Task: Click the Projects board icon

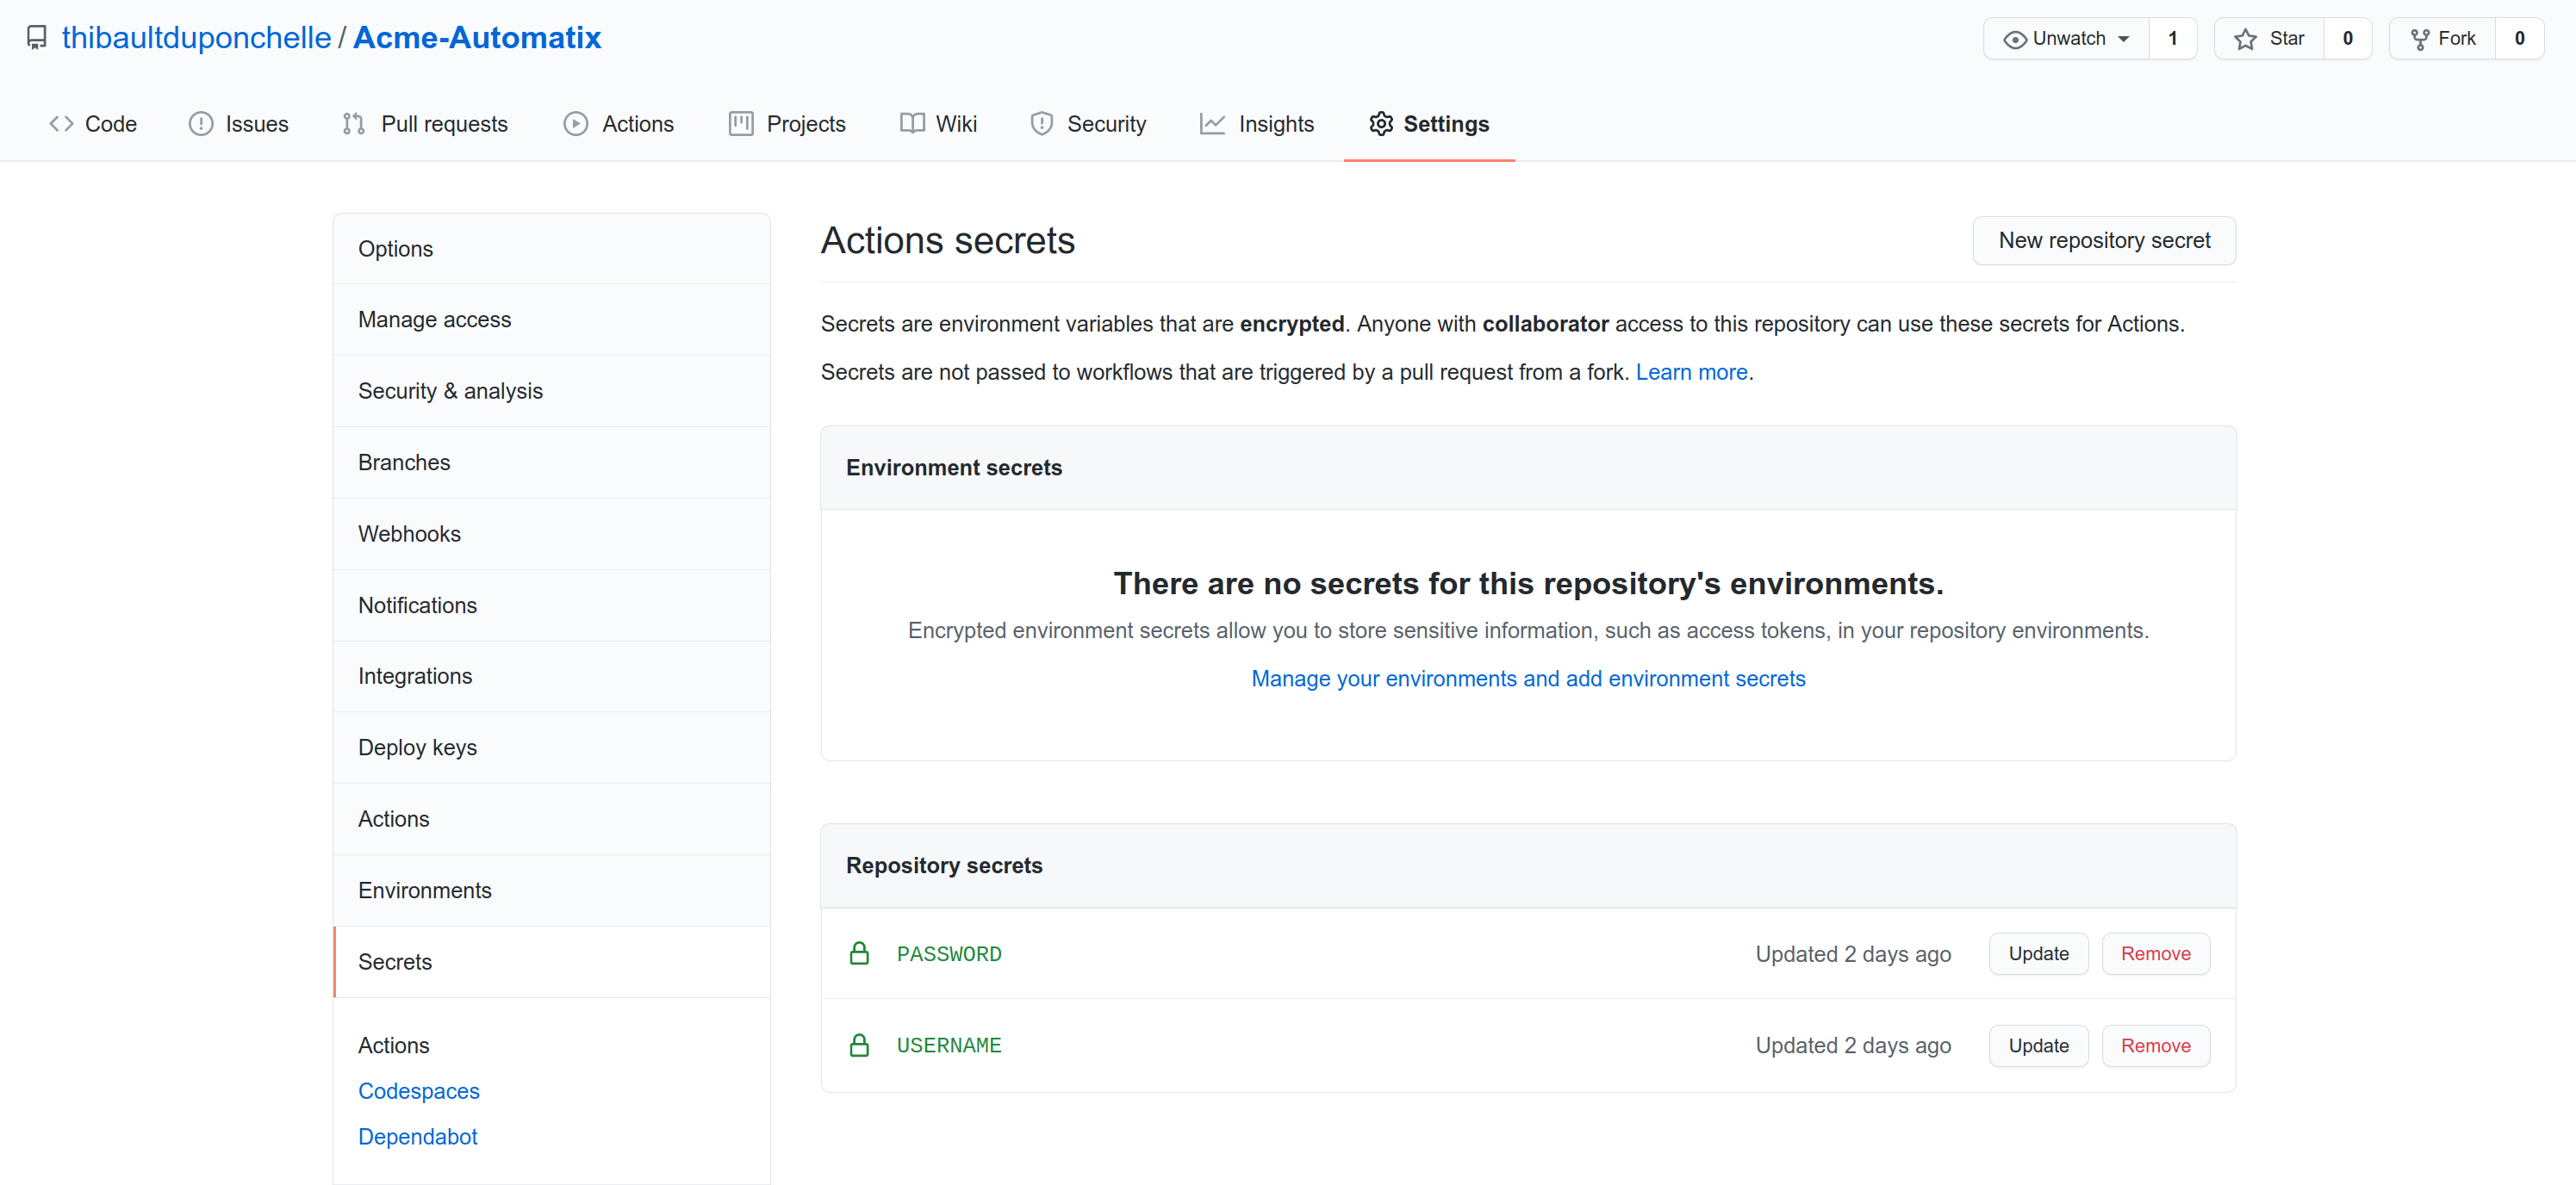Action: point(741,124)
